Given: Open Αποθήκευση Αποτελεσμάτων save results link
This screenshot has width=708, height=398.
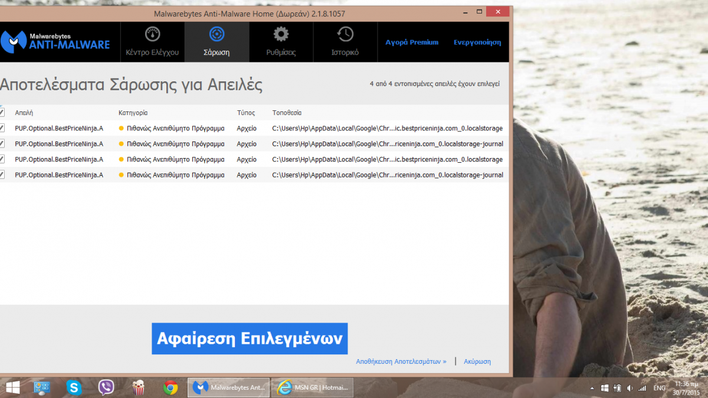Looking at the screenshot, I should click(x=401, y=361).
